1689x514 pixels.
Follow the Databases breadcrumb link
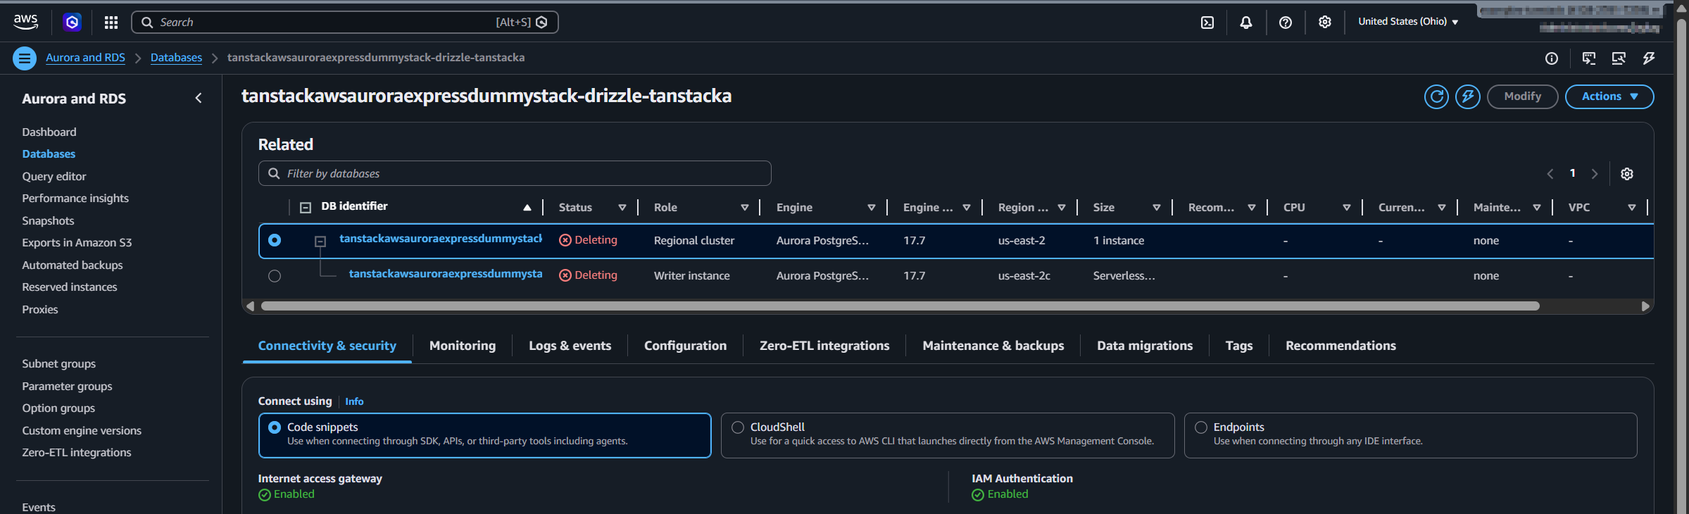[x=176, y=58]
